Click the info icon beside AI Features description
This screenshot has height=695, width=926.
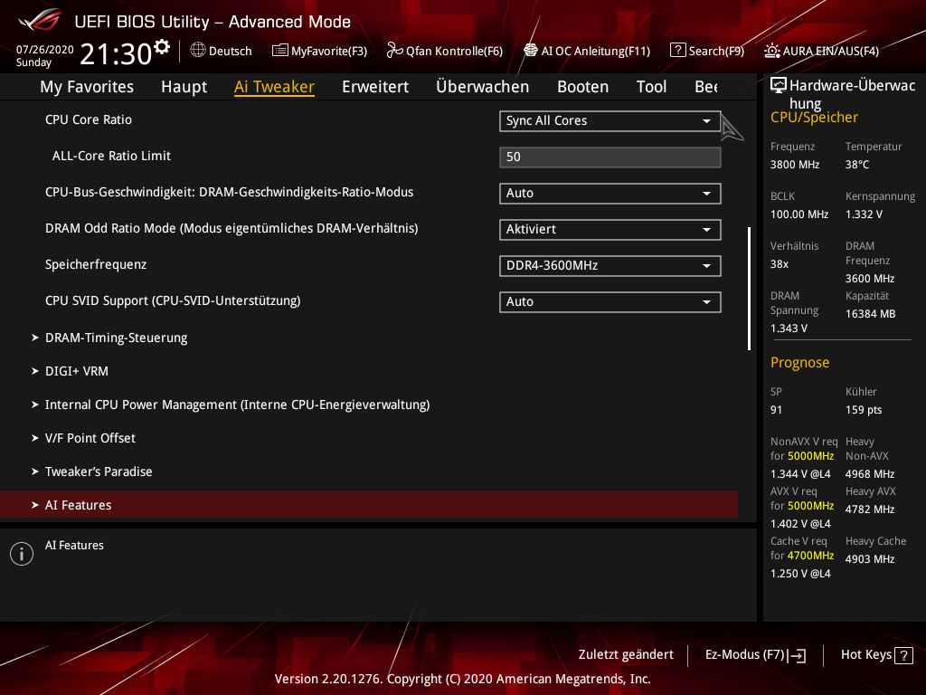coord(22,554)
